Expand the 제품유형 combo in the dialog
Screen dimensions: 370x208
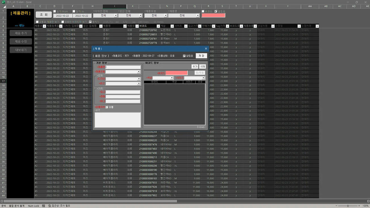(138, 72)
